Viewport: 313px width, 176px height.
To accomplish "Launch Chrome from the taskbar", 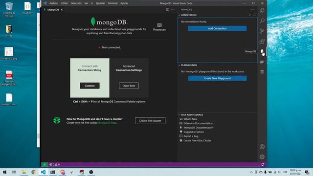I will (x=33, y=172).
